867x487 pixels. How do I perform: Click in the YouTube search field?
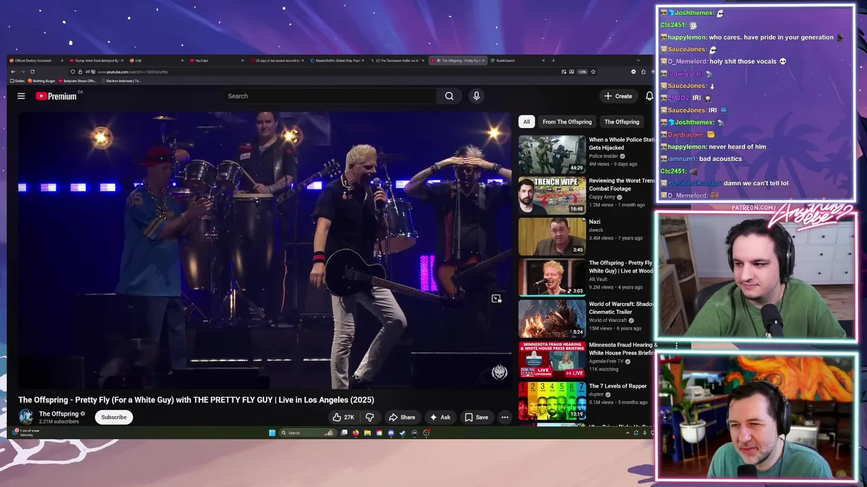[x=329, y=96]
